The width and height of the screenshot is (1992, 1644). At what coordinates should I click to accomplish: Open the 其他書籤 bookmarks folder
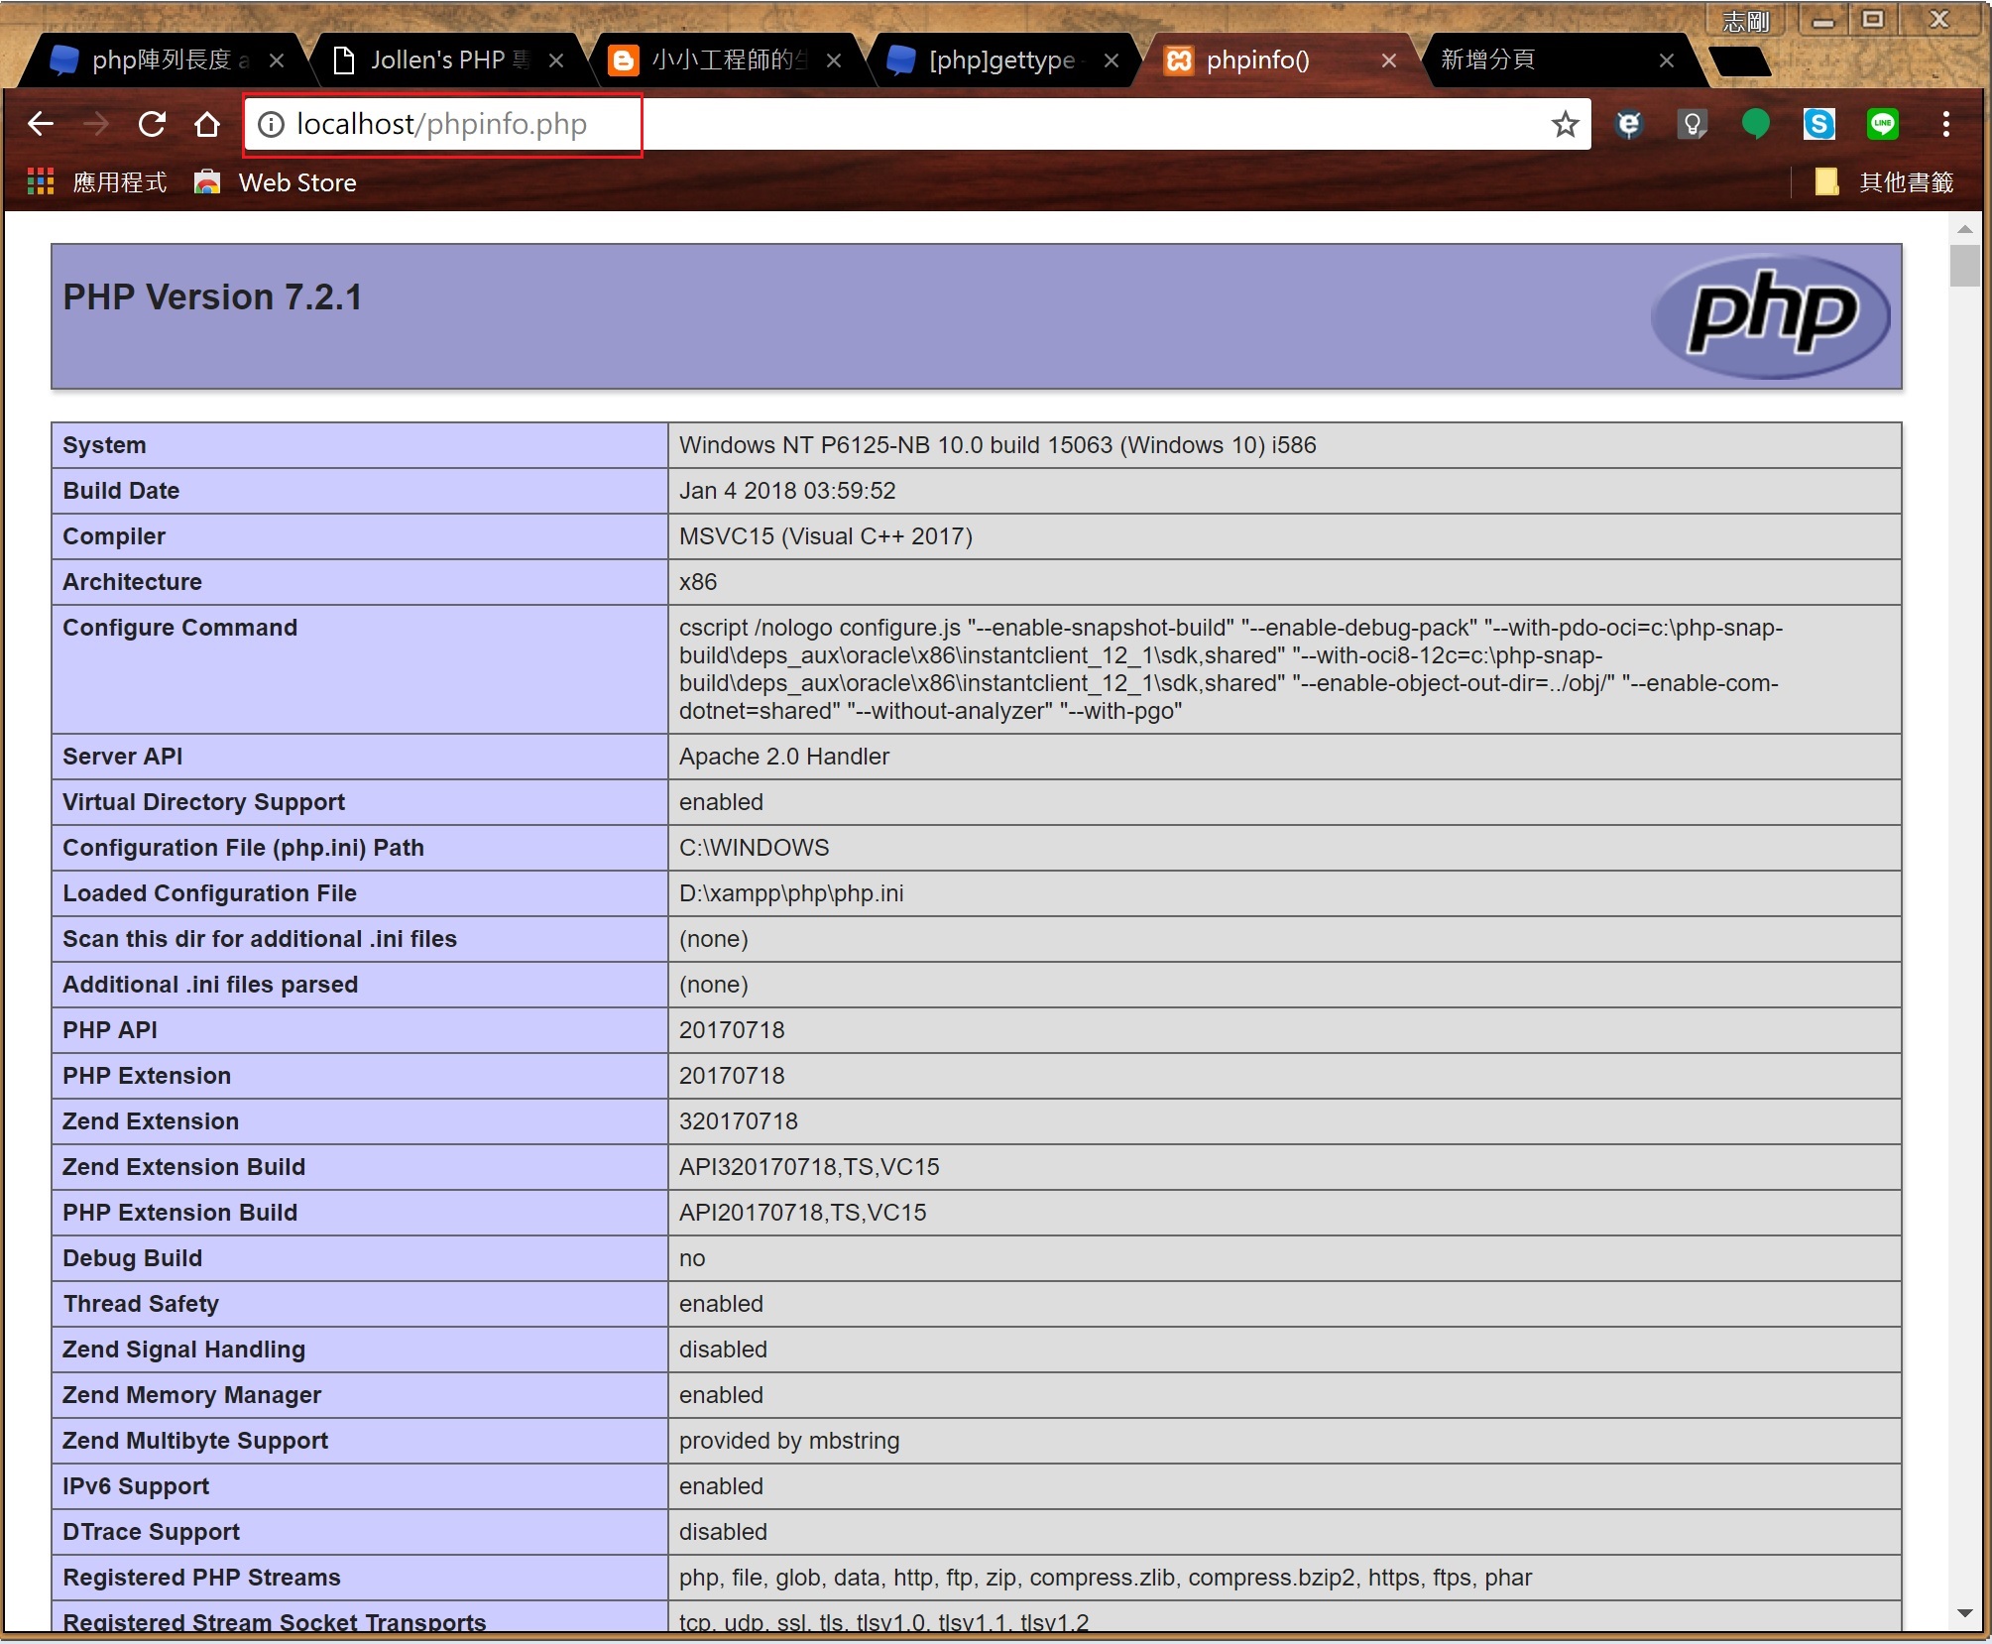pyautogui.click(x=1884, y=182)
